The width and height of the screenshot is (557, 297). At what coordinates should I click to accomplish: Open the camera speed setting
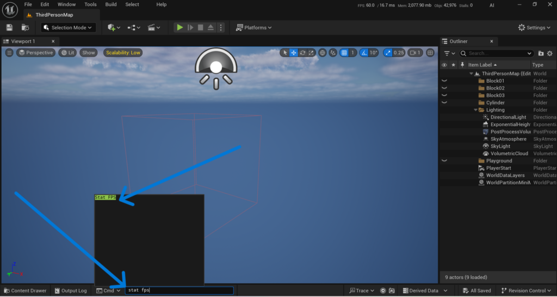tap(415, 53)
